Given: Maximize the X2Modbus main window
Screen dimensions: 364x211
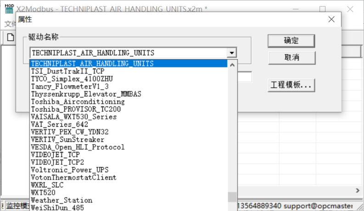Looking at the screenshot, I should pyautogui.click(x=322, y=9).
